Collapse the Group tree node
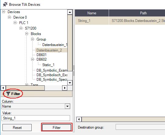Screen dimensions: 165x135 pos(32,39)
